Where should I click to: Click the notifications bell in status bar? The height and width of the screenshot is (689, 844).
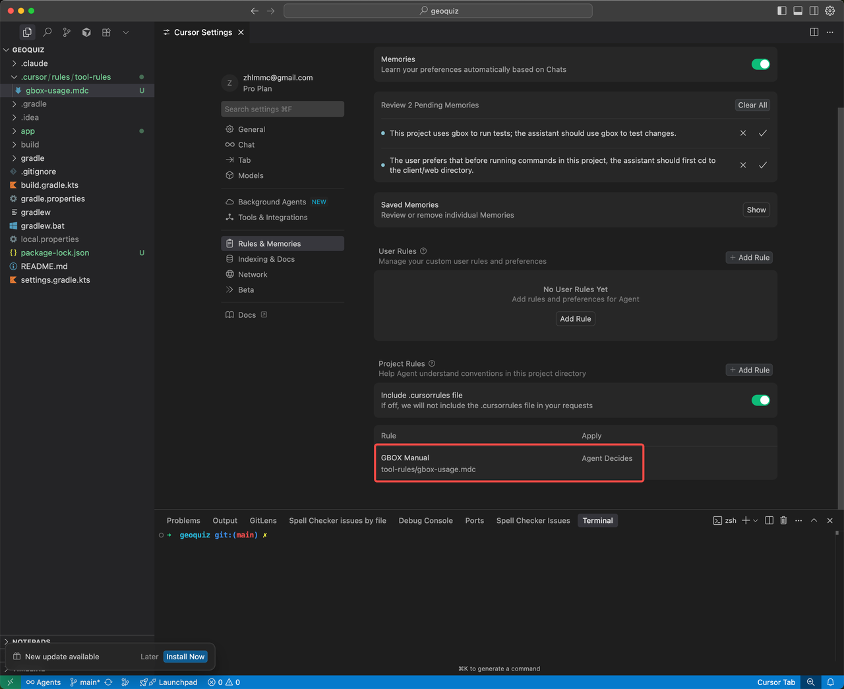831,682
